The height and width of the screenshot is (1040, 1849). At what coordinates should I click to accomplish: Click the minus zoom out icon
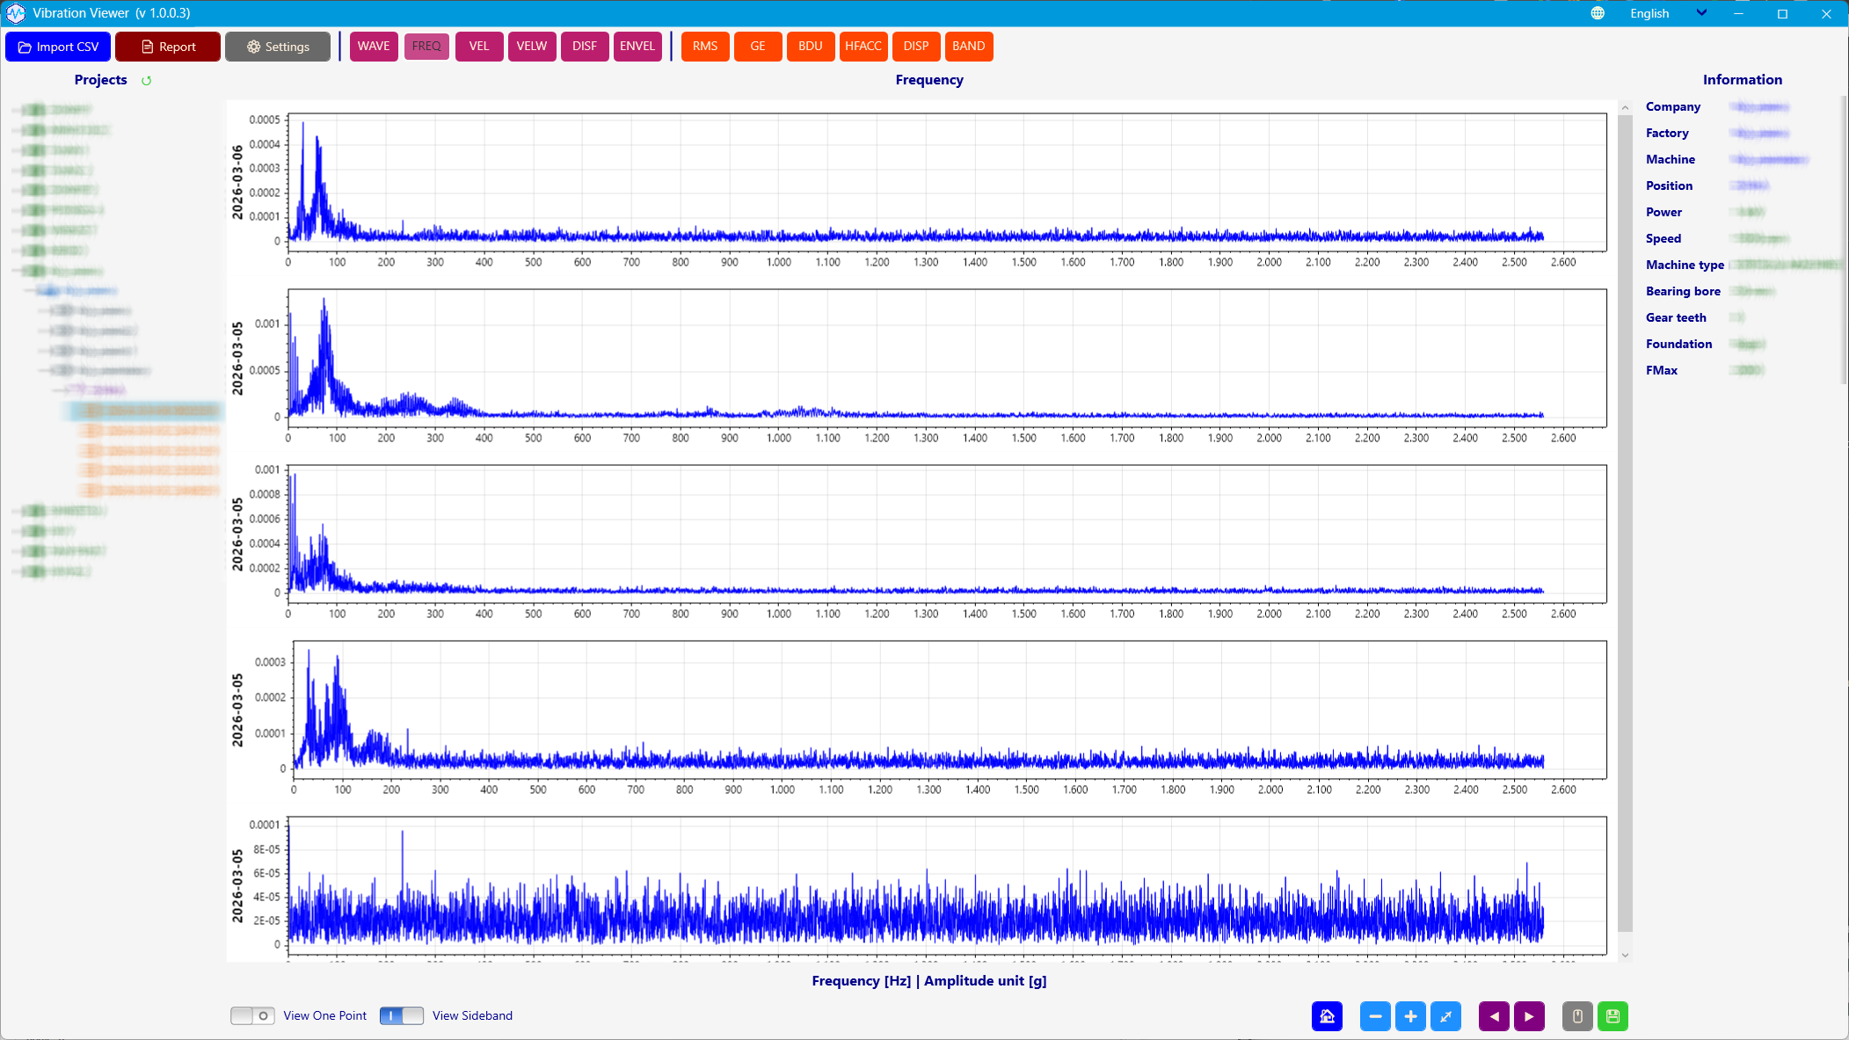click(x=1375, y=1016)
